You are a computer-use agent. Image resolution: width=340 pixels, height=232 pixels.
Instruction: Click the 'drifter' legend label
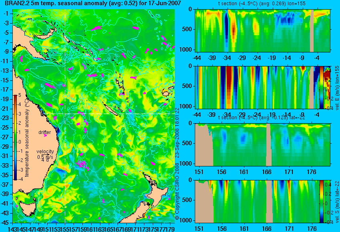click(45, 132)
